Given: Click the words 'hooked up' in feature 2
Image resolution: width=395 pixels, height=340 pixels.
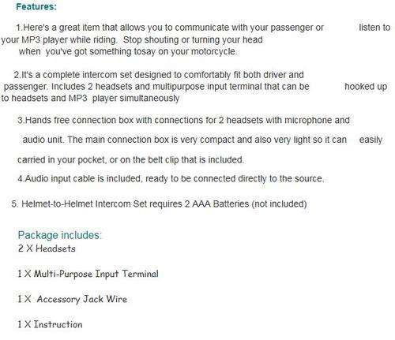Looking at the screenshot, I should click(366, 87).
